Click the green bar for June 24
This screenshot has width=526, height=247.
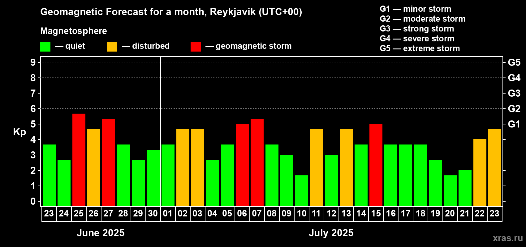tap(64, 183)
